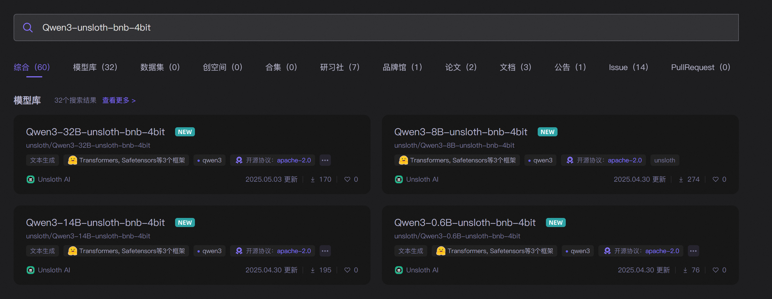Click the NEW badge on Qwen3-0.6B card
Screen dimensions: 772x299
coord(556,222)
